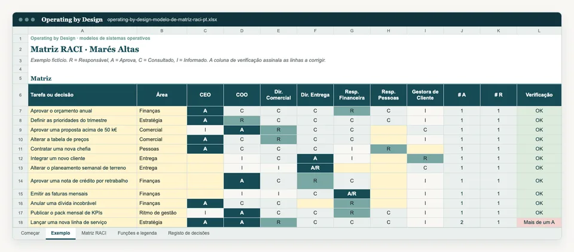Select column A header

pyautogui.click(x=83, y=31)
